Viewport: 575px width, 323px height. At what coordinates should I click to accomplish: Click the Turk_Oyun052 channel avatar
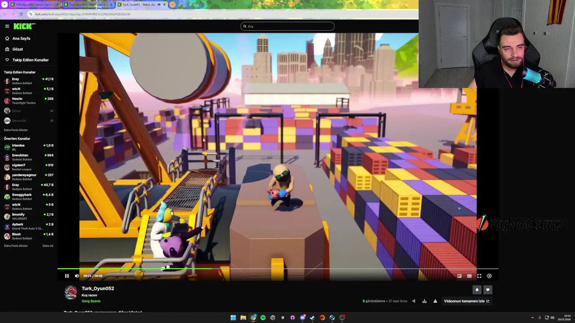pos(71,292)
